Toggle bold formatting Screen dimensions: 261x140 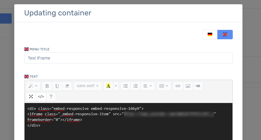(47, 86)
